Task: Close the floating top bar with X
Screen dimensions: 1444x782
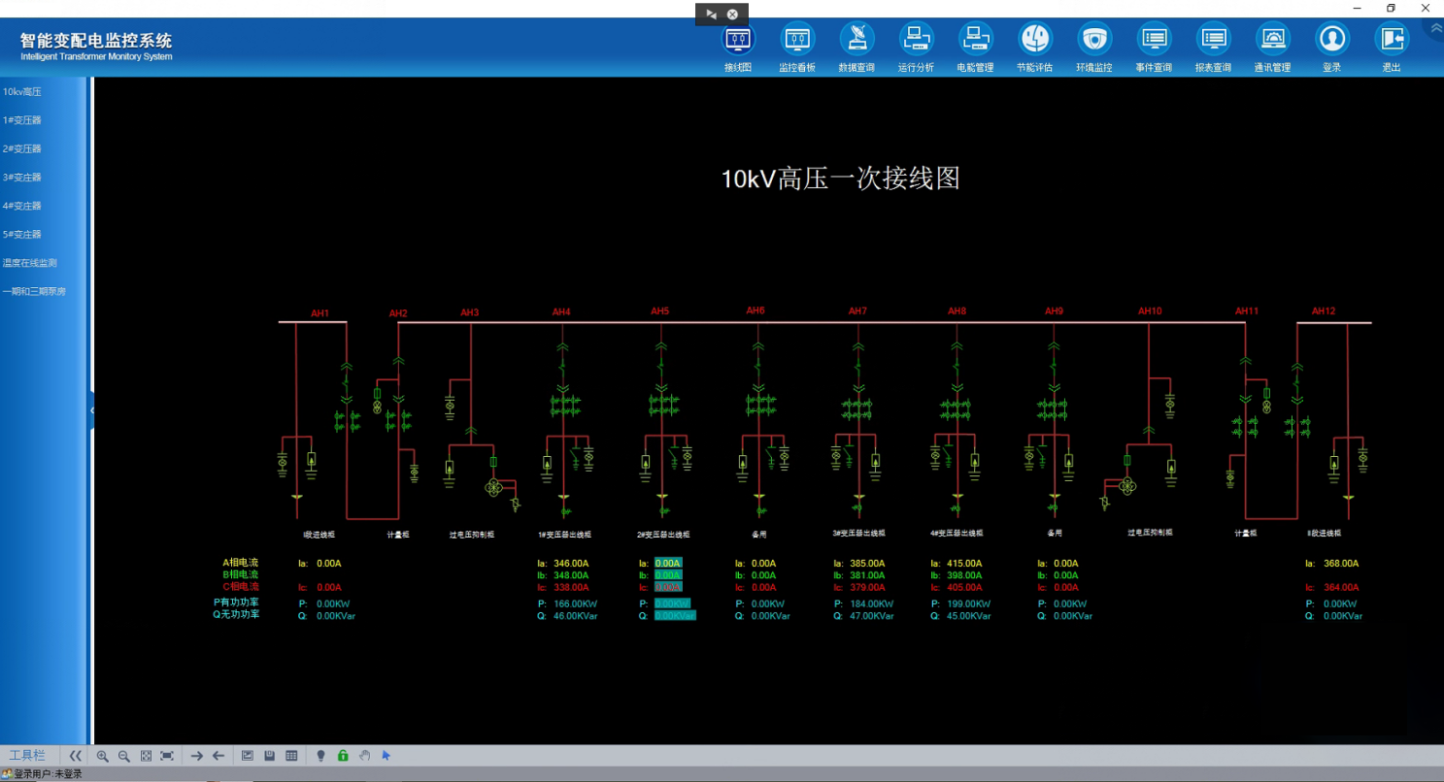Action: click(732, 14)
